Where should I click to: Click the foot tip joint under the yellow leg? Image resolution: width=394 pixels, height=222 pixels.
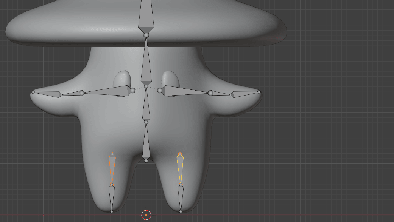coord(181,211)
